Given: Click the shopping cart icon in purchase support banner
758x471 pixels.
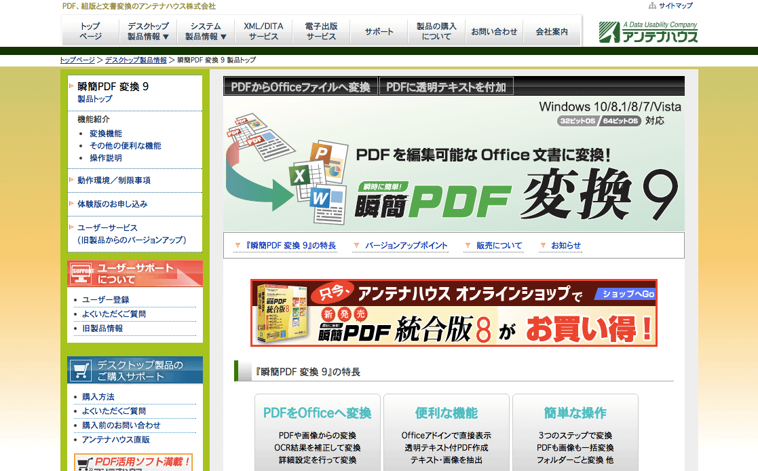Looking at the screenshot, I should pyautogui.click(x=80, y=371).
